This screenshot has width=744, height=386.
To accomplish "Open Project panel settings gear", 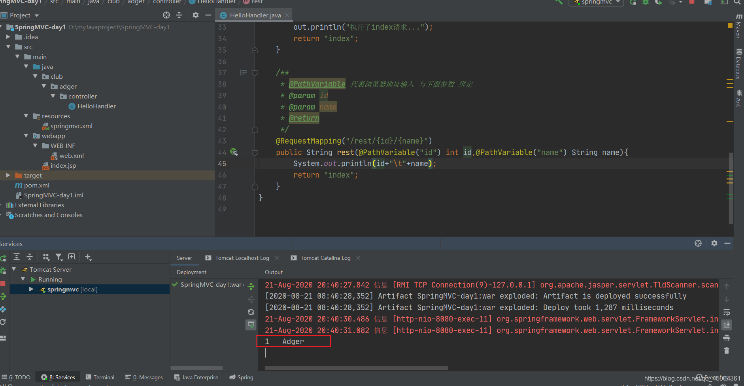I will pyautogui.click(x=195, y=15).
